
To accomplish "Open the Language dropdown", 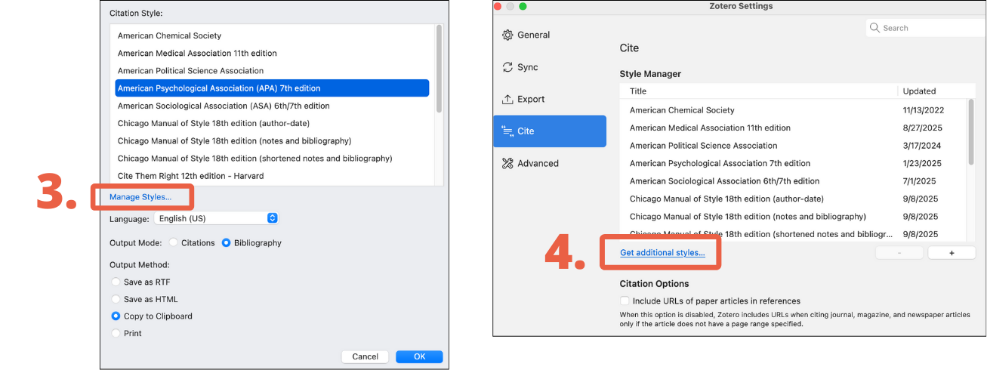I will pos(216,218).
